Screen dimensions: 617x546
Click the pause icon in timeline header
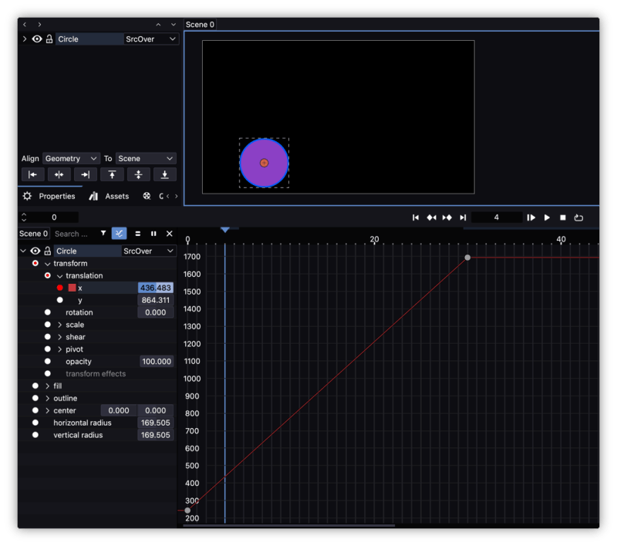153,233
